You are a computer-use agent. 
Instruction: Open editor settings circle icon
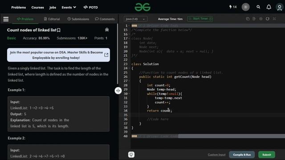(x=261, y=19)
